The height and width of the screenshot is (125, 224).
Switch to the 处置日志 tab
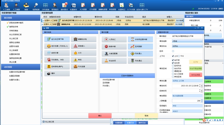[x=131, y=123]
